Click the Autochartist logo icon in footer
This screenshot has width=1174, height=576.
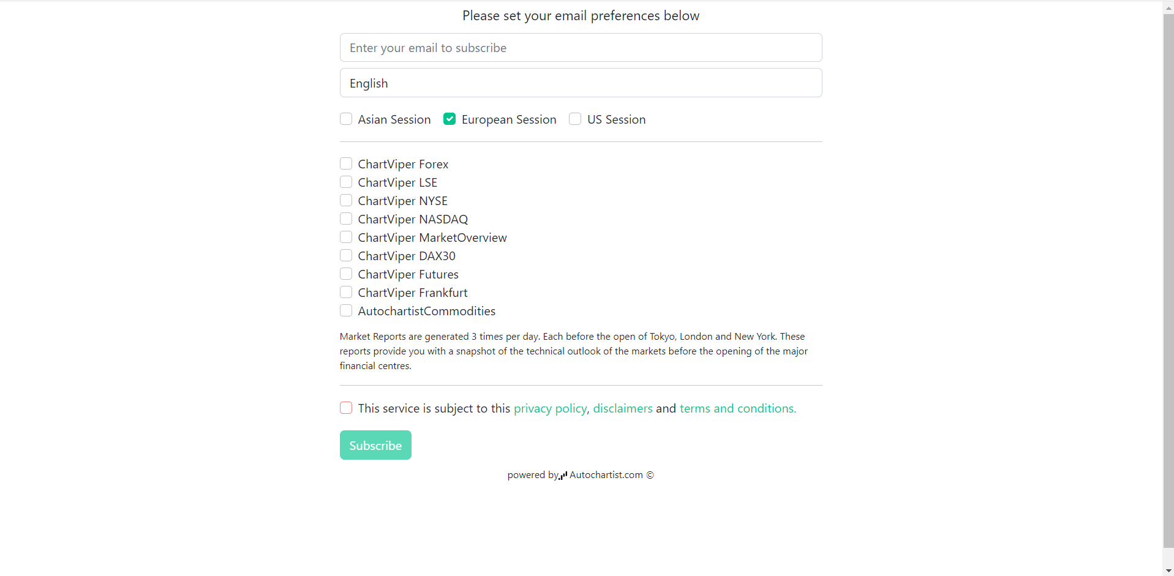pos(563,476)
